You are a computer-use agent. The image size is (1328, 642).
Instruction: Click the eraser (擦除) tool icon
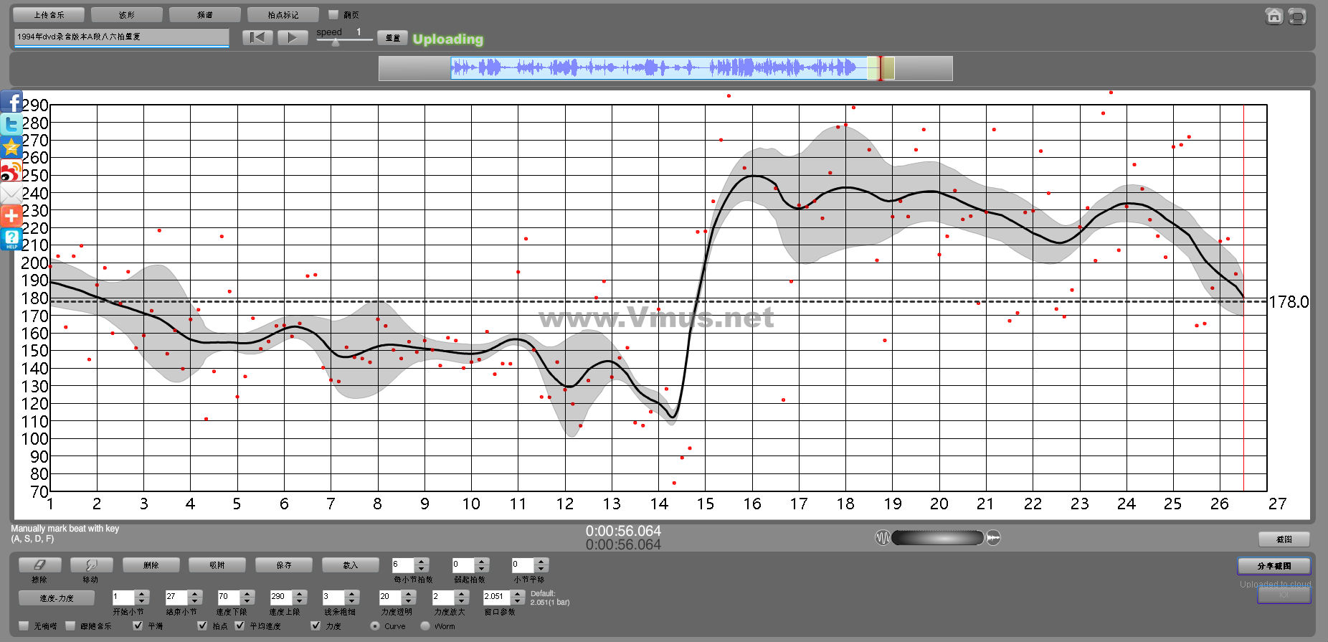[39, 565]
